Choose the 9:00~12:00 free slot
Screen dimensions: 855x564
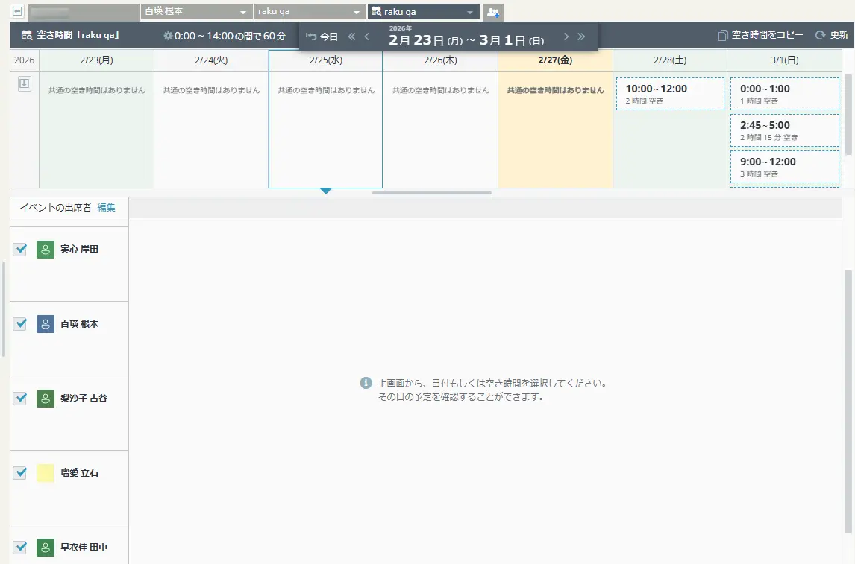click(785, 167)
